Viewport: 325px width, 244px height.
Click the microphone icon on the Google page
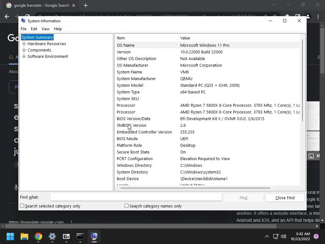coord(16,187)
